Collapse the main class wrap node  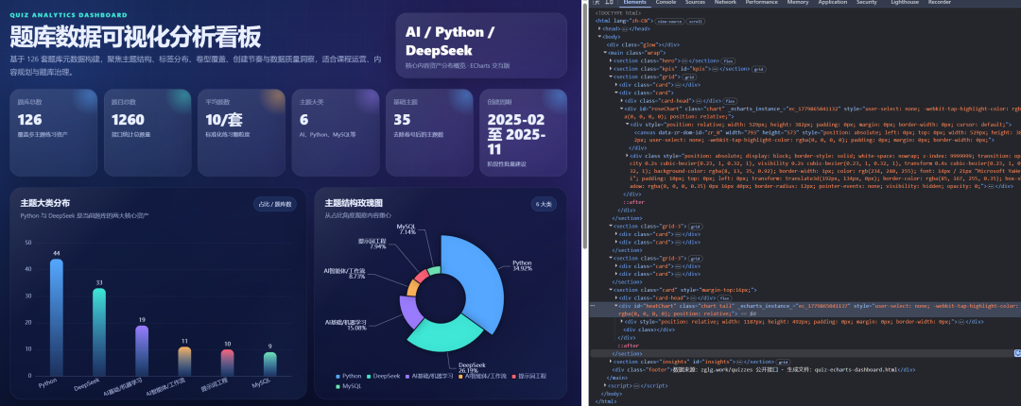(606, 53)
